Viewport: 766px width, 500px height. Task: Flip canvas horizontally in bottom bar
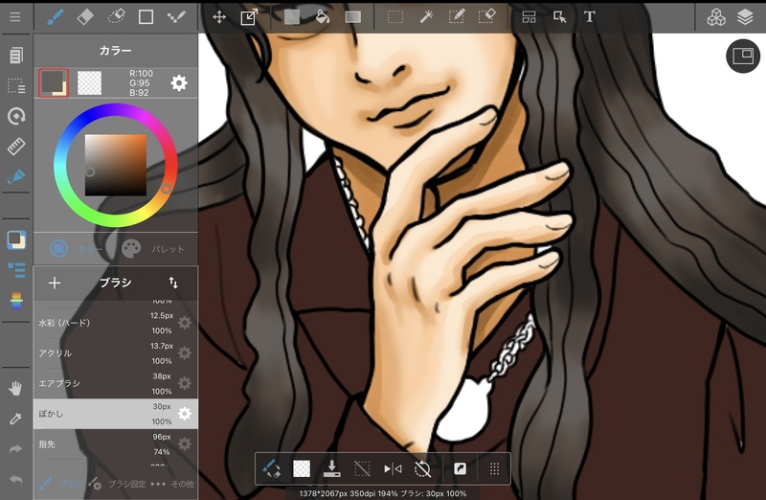click(393, 468)
